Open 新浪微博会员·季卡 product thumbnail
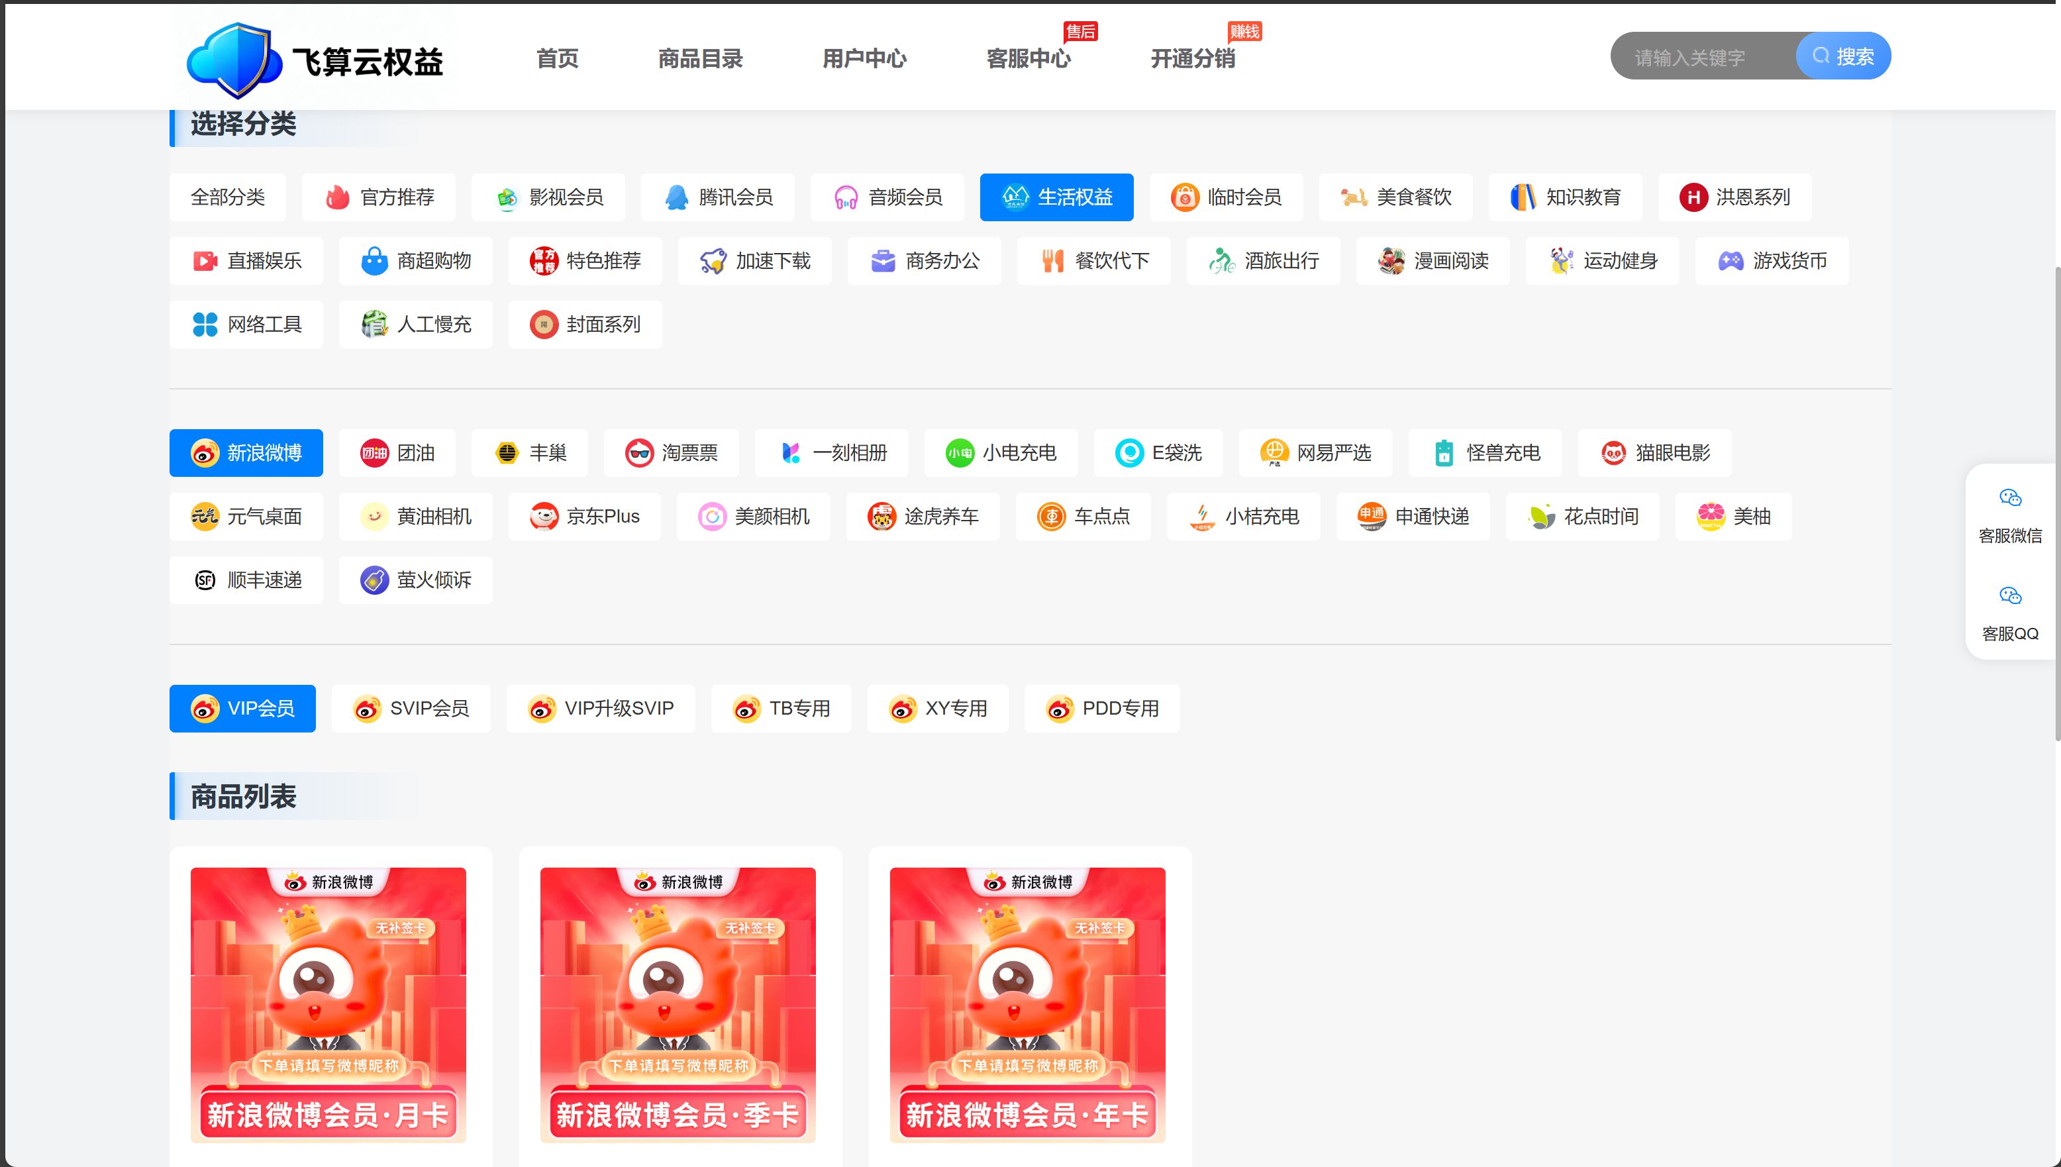This screenshot has height=1167, width=2061. [678, 1005]
